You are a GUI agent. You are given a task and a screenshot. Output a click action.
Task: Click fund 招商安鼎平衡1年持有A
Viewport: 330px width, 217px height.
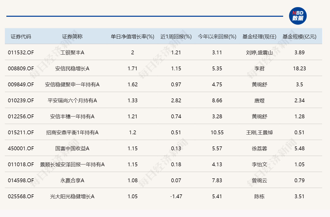(x=72, y=132)
